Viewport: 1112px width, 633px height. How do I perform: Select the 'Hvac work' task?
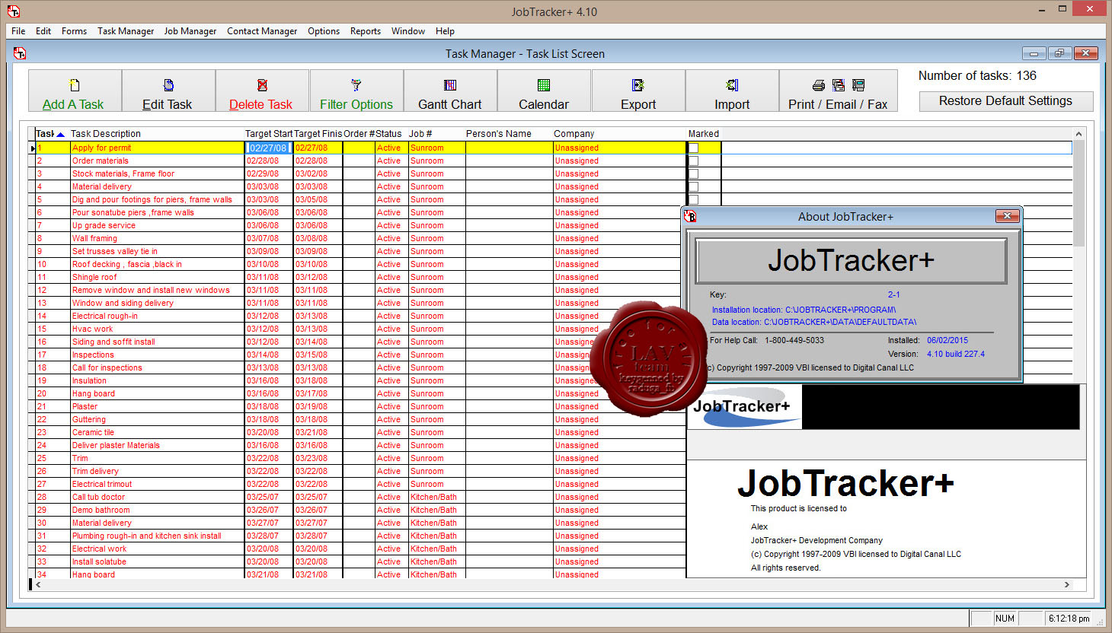(92, 329)
